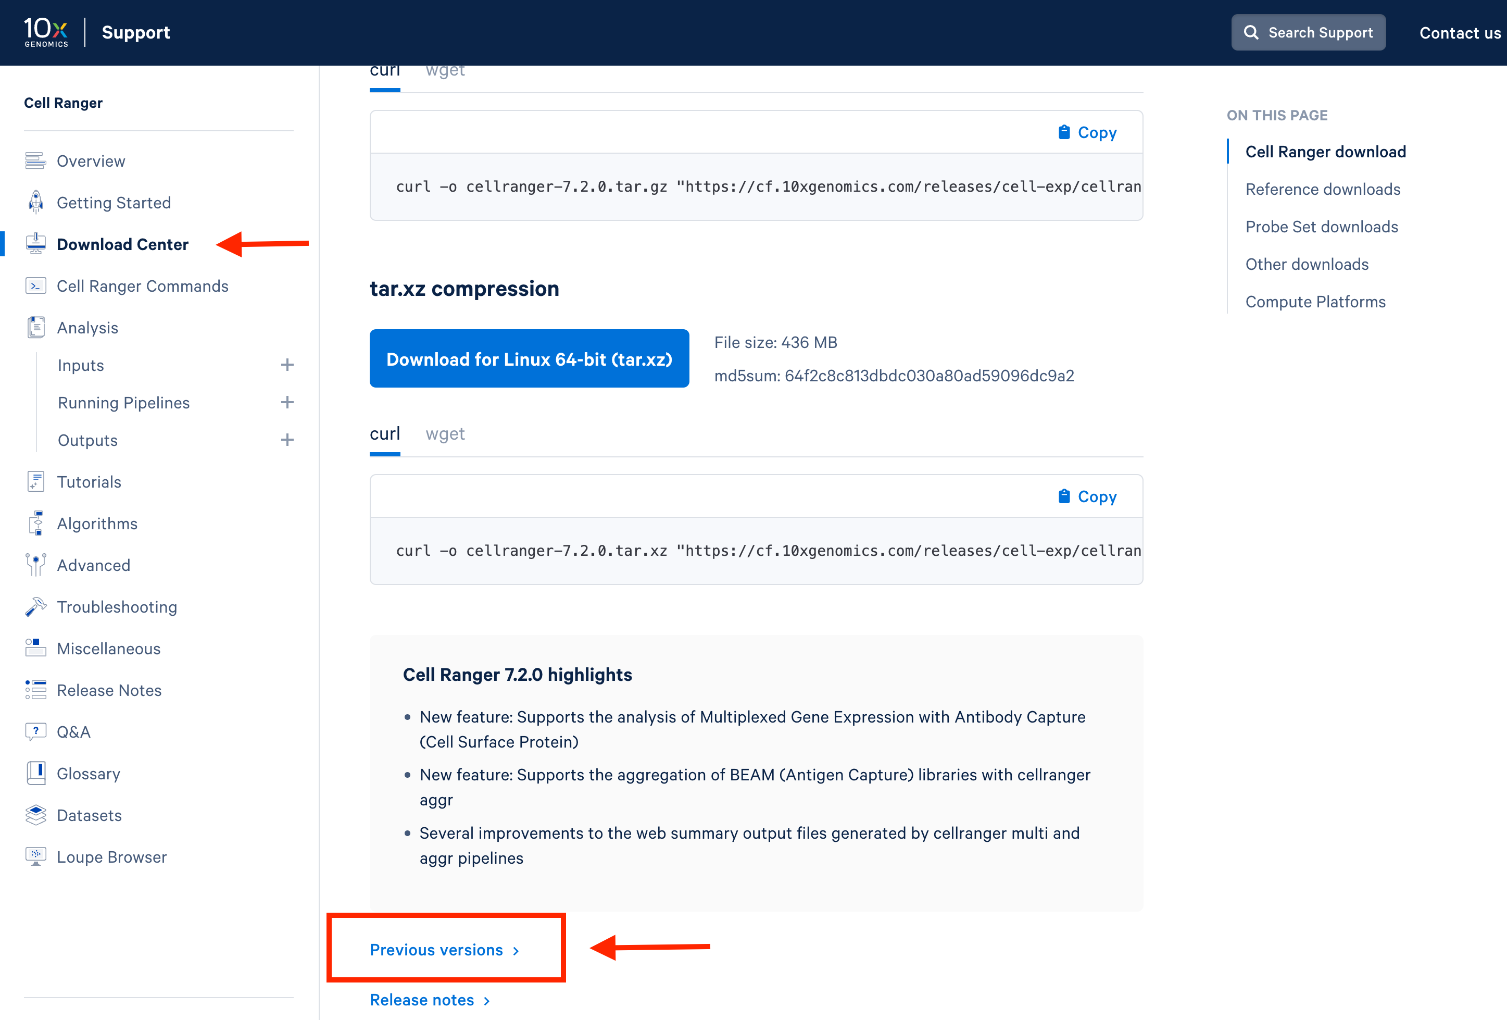
Task: Open Datasets in sidebar
Action: [x=89, y=815]
